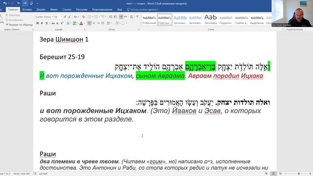Open the Рецензирование tab
Viewport: 313px width, 176px height.
pos(102,9)
